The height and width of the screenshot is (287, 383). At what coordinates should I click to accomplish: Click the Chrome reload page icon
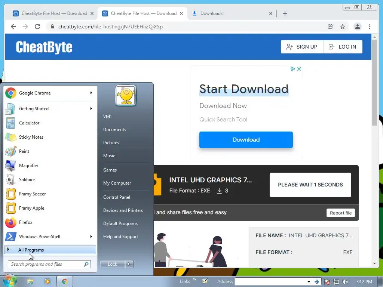click(37, 27)
